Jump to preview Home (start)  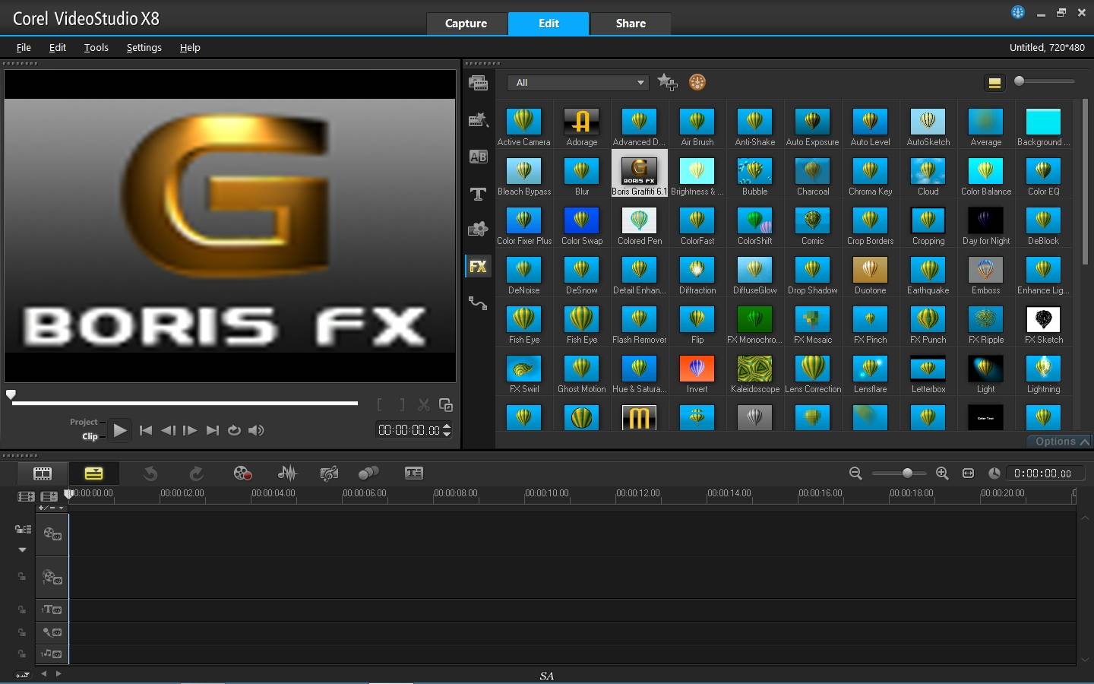[146, 430]
